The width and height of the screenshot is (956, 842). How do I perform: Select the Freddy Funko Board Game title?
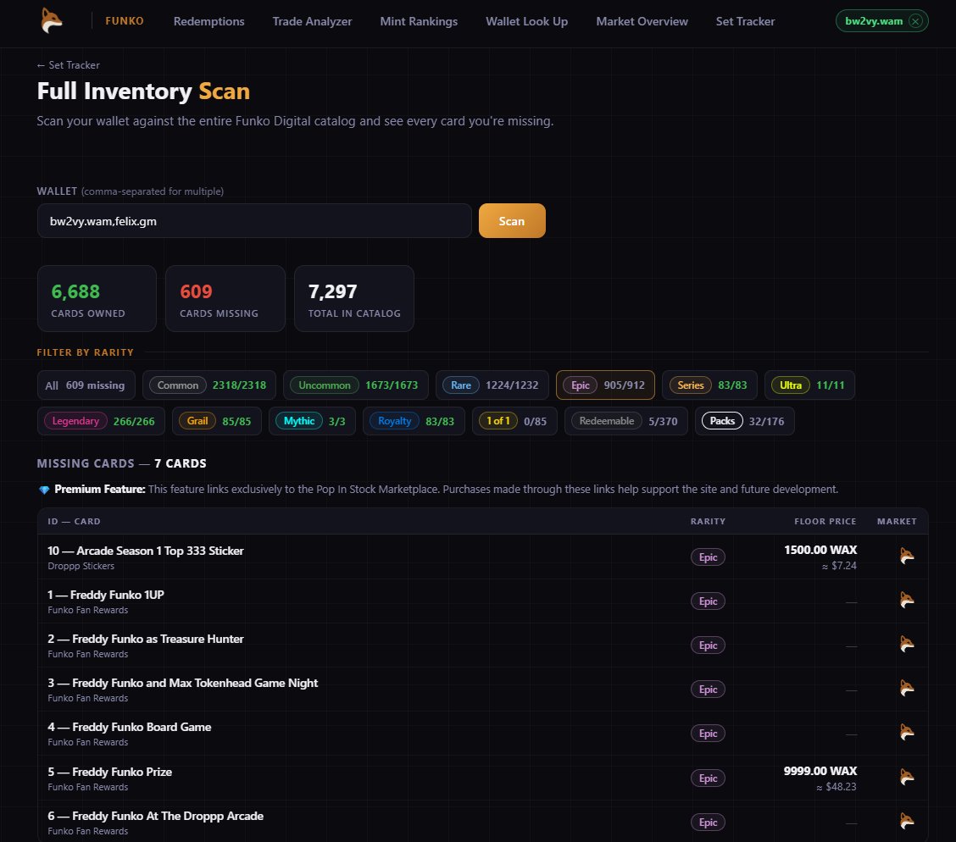pyautogui.click(x=130, y=727)
